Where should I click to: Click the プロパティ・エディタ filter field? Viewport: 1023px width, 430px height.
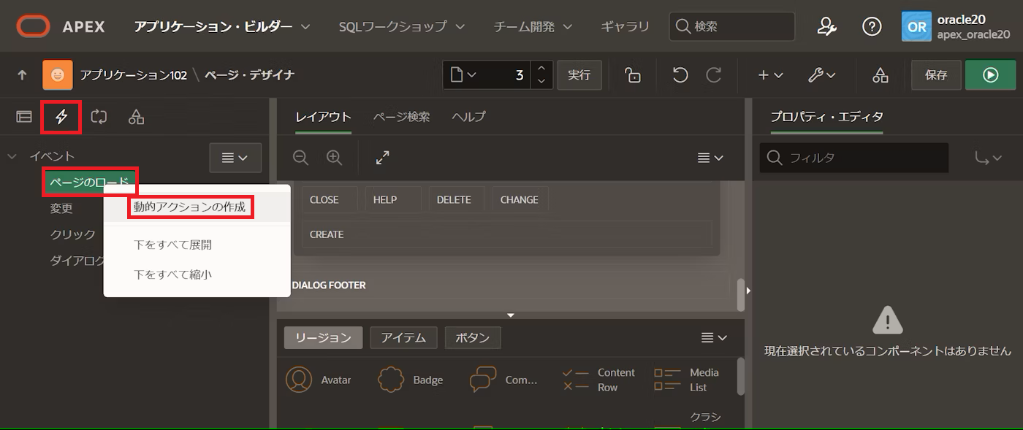[853, 158]
